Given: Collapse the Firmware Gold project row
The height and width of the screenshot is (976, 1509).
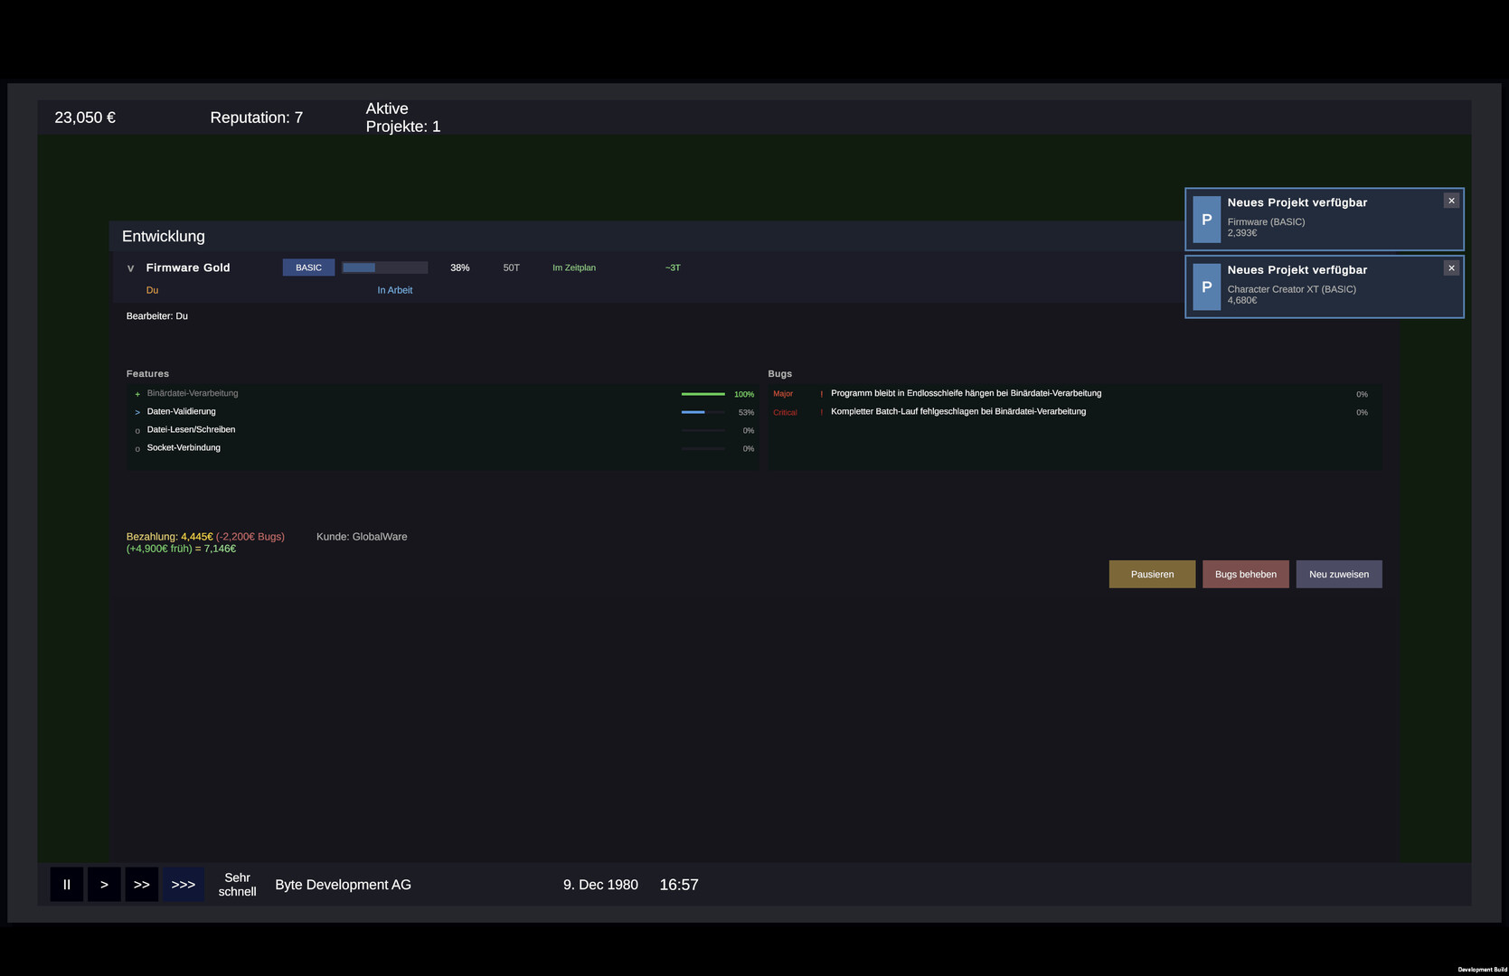Looking at the screenshot, I should click(x=130, y=268).
